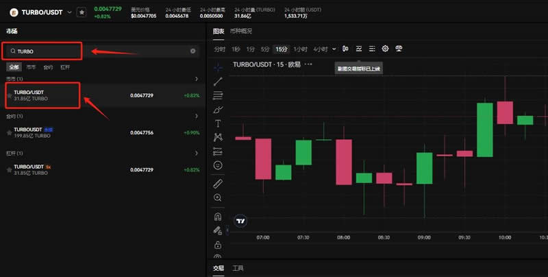The image size is (548, 277).
Task: Open chart settings gear icon
Action: (x=385, y=49)
